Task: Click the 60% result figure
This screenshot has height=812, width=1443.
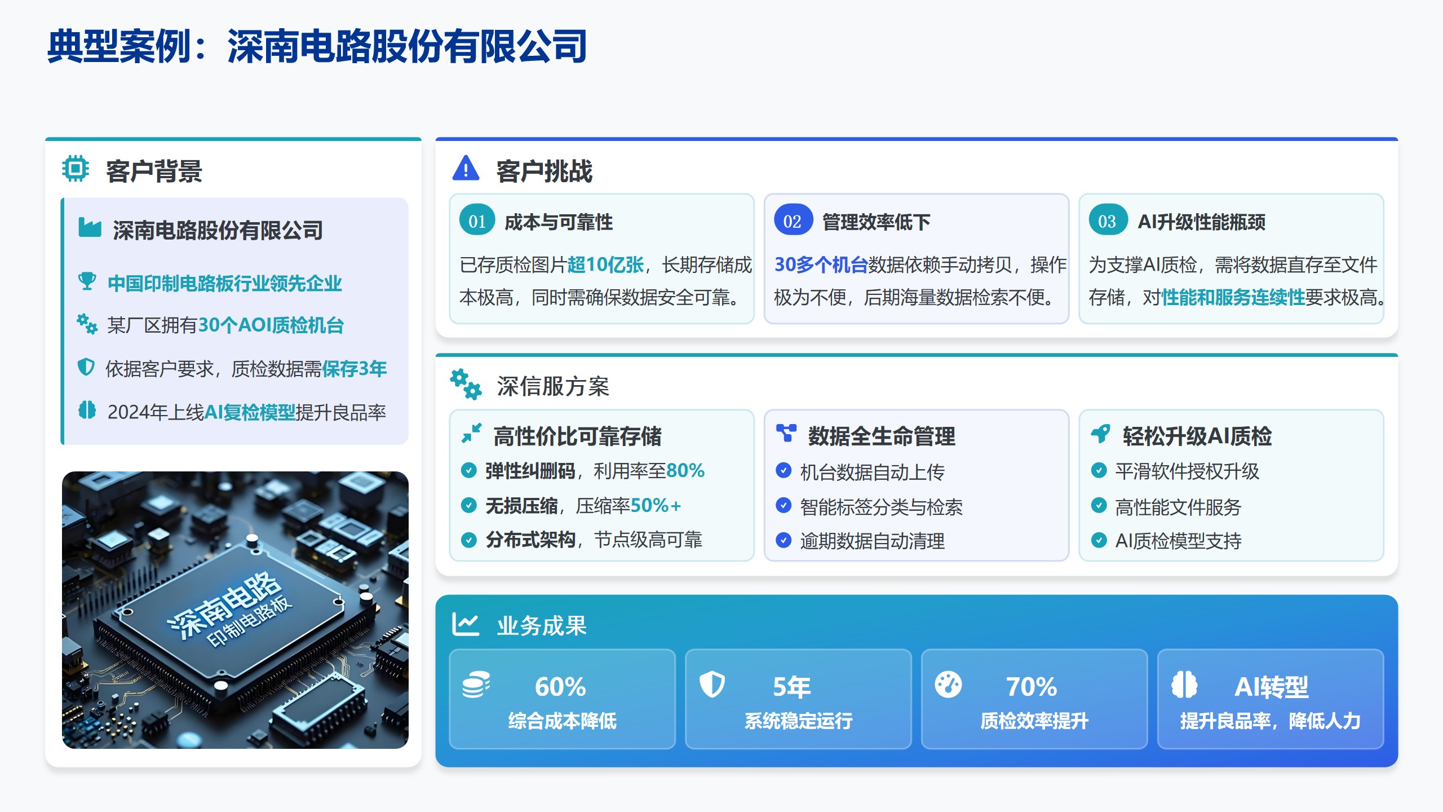Action: click(560, 686)
